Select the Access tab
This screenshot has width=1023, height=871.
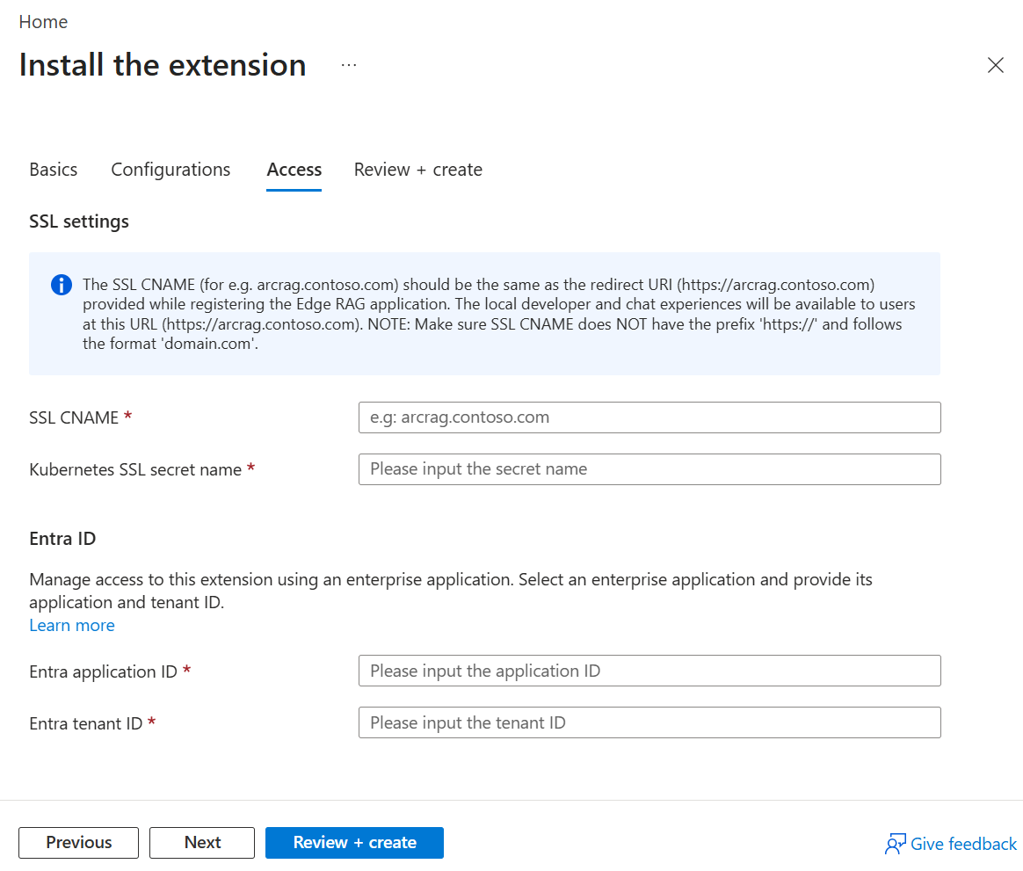(294, 170)
